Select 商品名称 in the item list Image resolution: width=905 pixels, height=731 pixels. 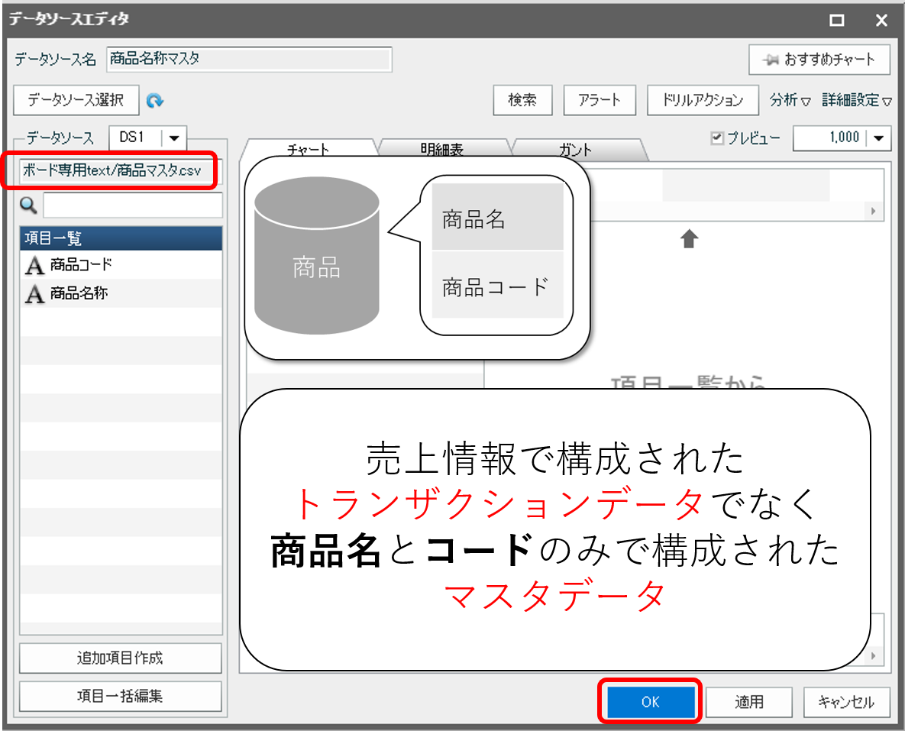coord(121,294)
